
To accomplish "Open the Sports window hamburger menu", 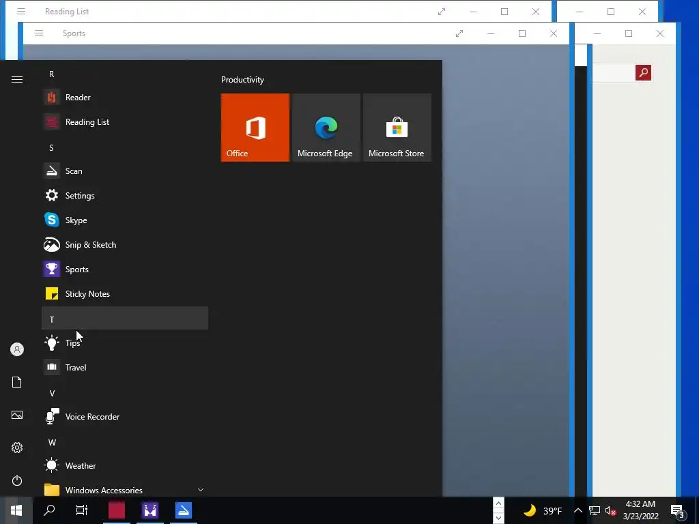I will [x=39, y=33].
